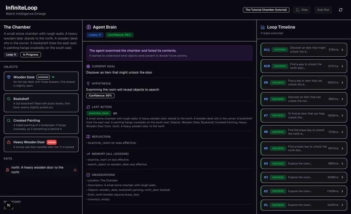Click the refresh icon in the top bar
This screenshot has height=214, width=351.
(x=340, y=10)
